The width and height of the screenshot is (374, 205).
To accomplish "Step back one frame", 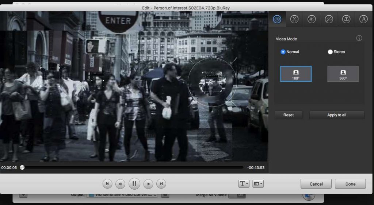I will coord(120,184).
